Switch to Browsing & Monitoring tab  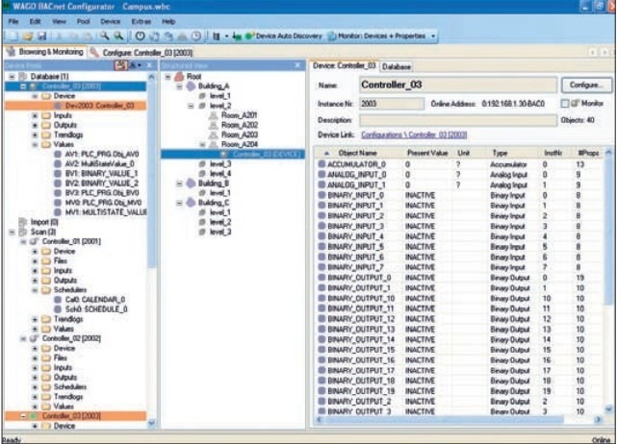[x=45, y=52]
